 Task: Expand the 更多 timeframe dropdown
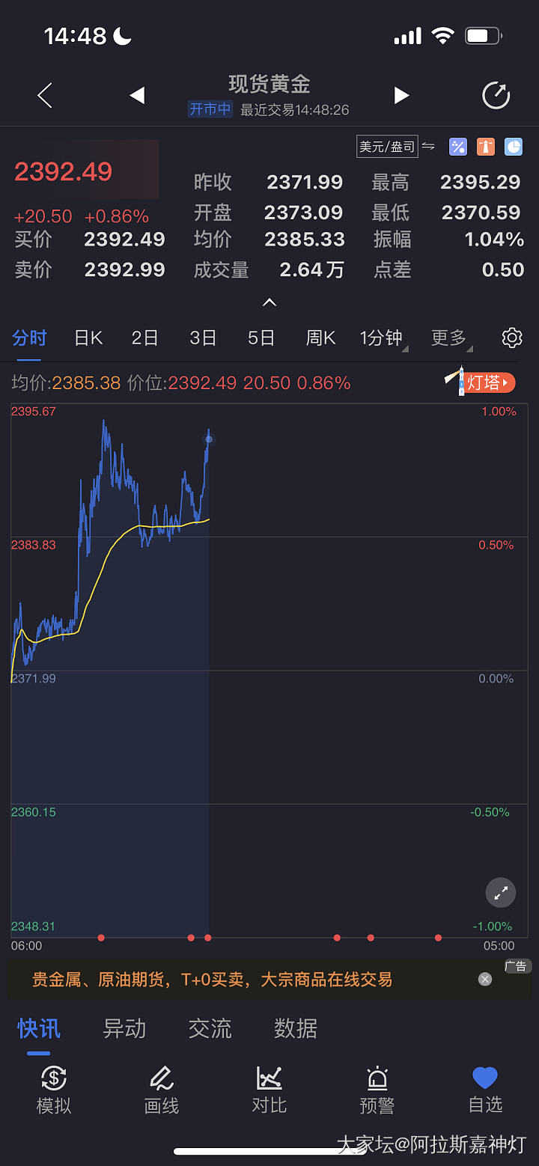coord(451,338)
